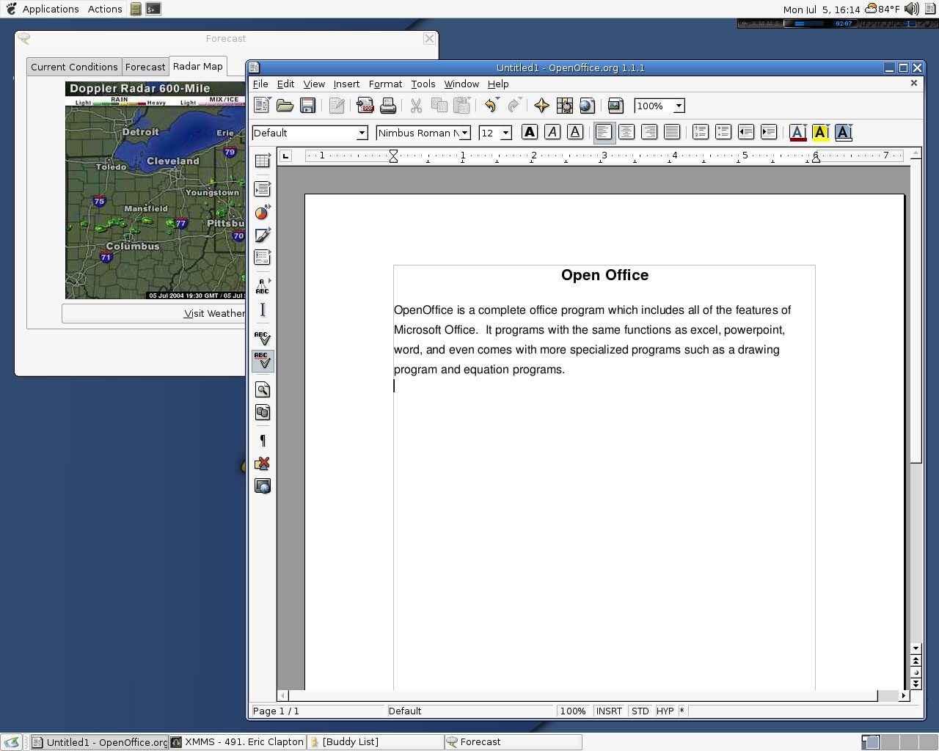Toggle Online Layout icon

263,486
